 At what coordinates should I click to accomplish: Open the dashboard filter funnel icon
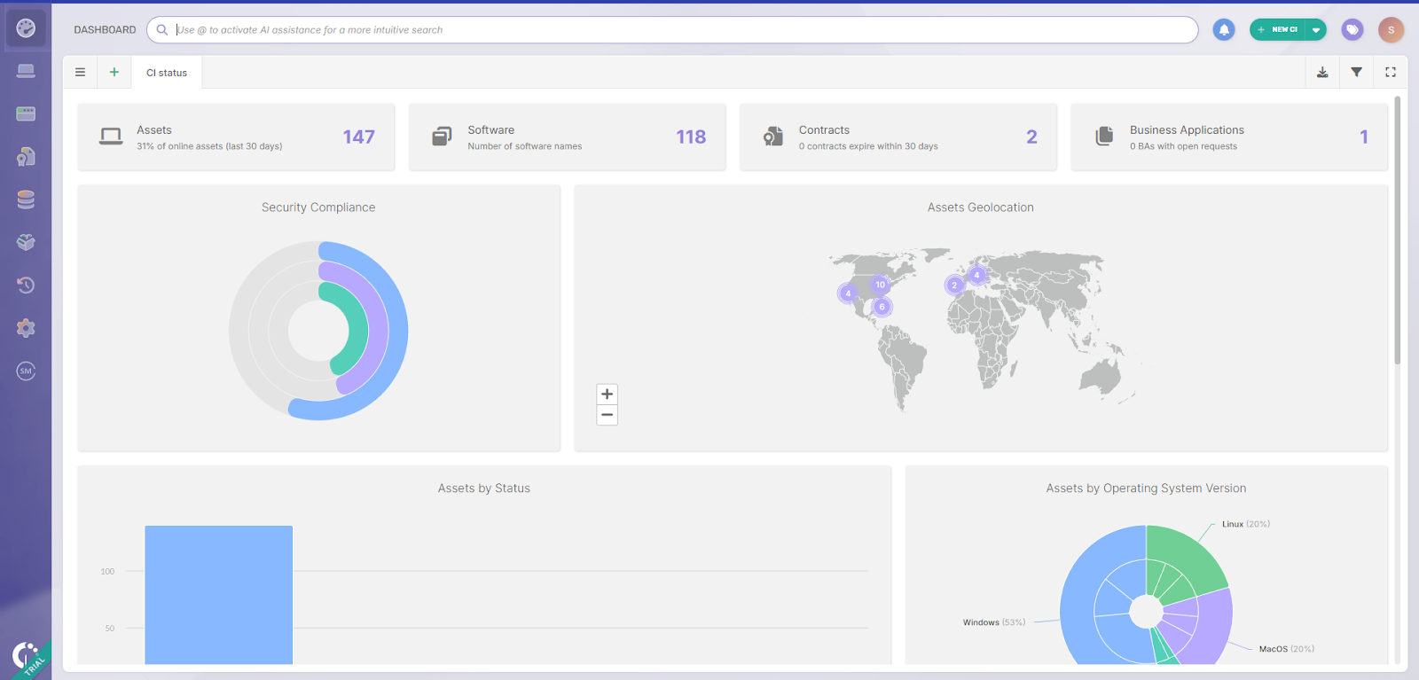coord(1356,73)
